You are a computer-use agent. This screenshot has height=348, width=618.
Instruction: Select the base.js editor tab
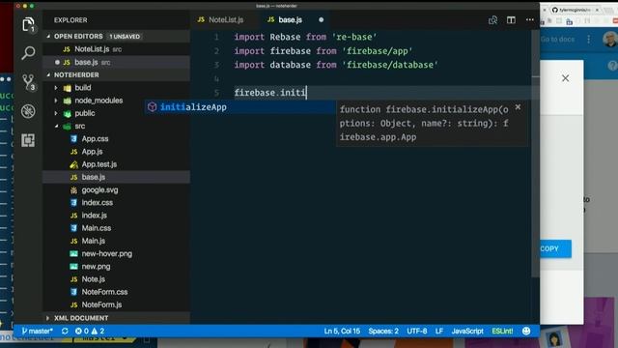tap(290, 19)
